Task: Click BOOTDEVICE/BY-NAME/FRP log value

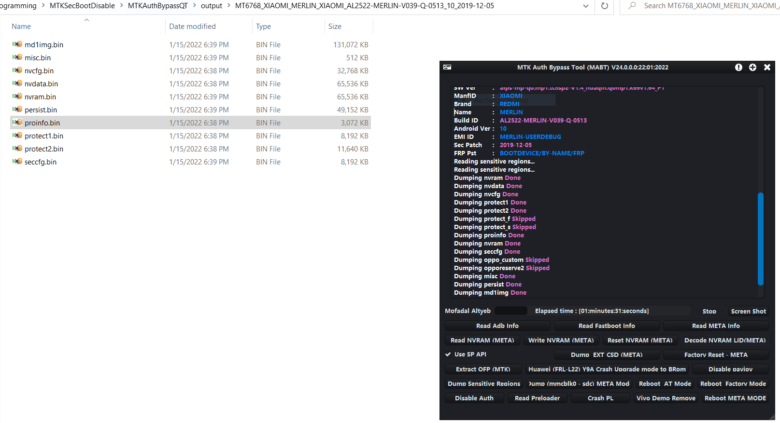Action: click(x=542, y=153)
